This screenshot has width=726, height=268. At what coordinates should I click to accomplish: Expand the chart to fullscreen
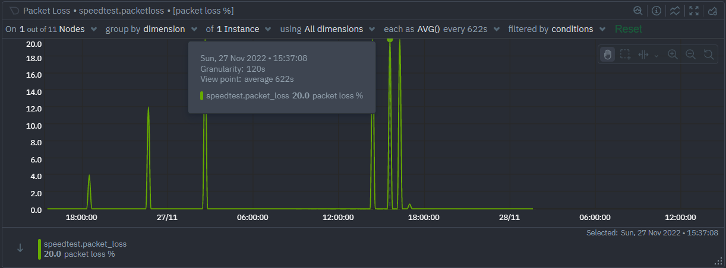click(693, 11)
